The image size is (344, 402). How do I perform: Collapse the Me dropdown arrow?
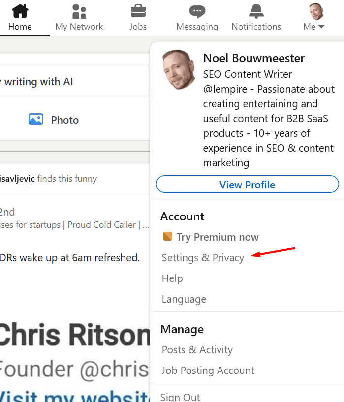(321, 26)
